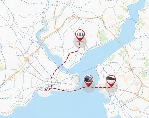
Task: Click the large green park east of the building pin
Action: pos(104,37)
